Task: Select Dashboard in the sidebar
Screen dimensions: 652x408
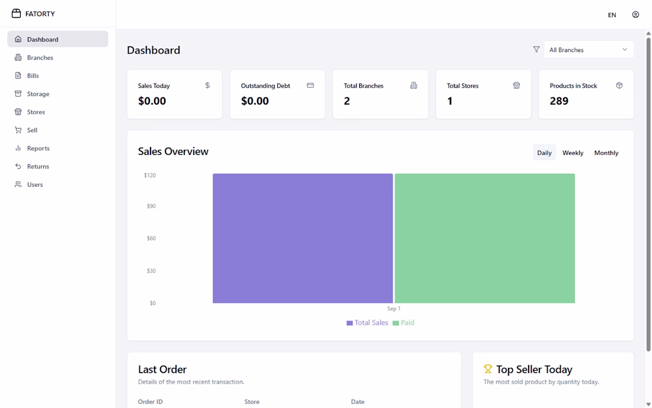Action: coord(58,39)
